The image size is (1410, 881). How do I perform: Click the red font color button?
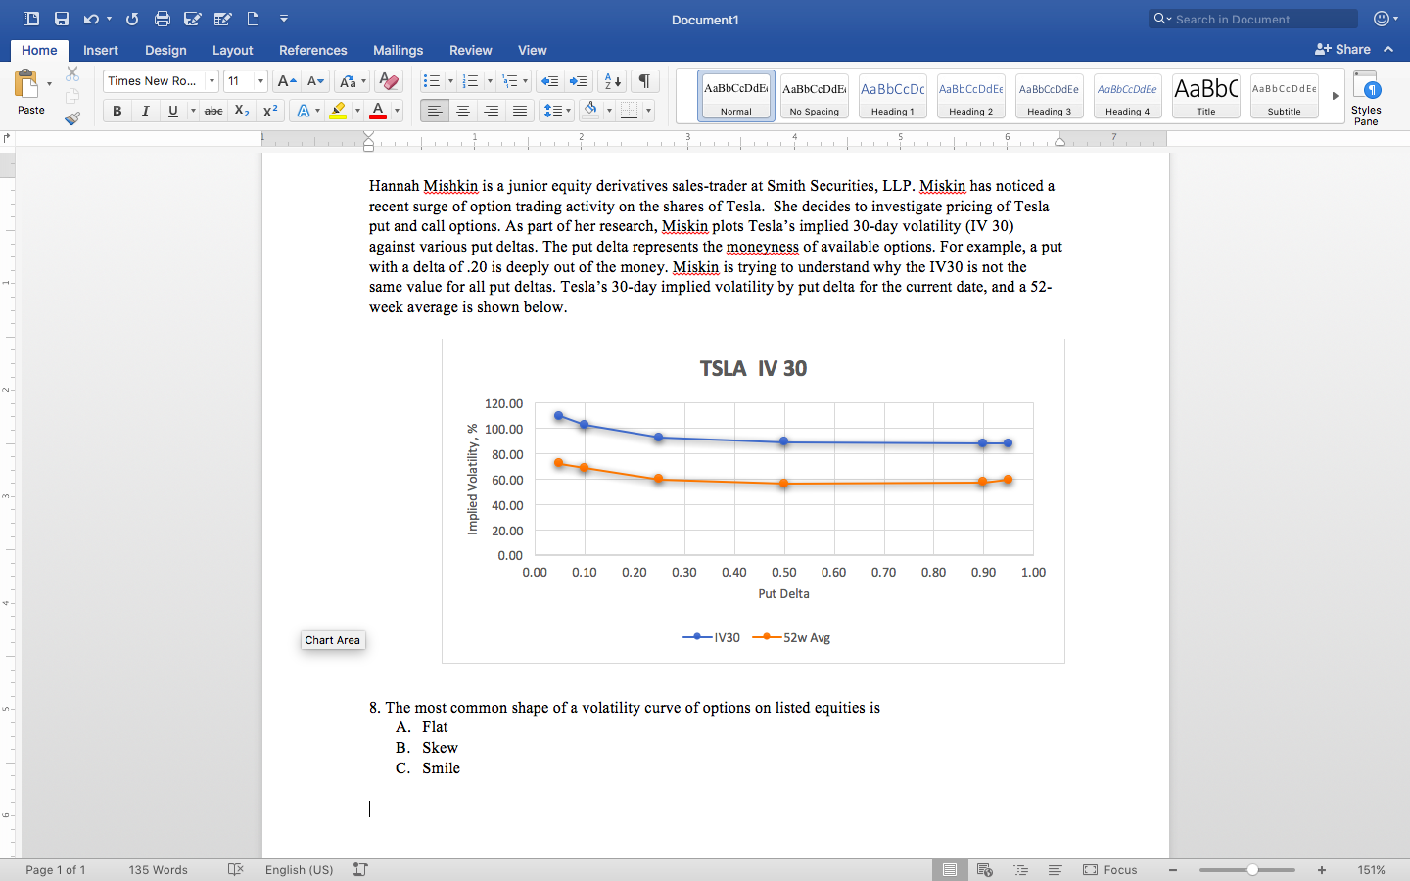coord(378,111)
